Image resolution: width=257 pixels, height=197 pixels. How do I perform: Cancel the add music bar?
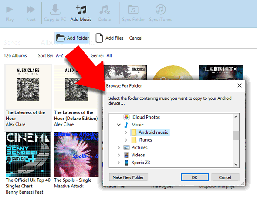click(x=136, y=38)
